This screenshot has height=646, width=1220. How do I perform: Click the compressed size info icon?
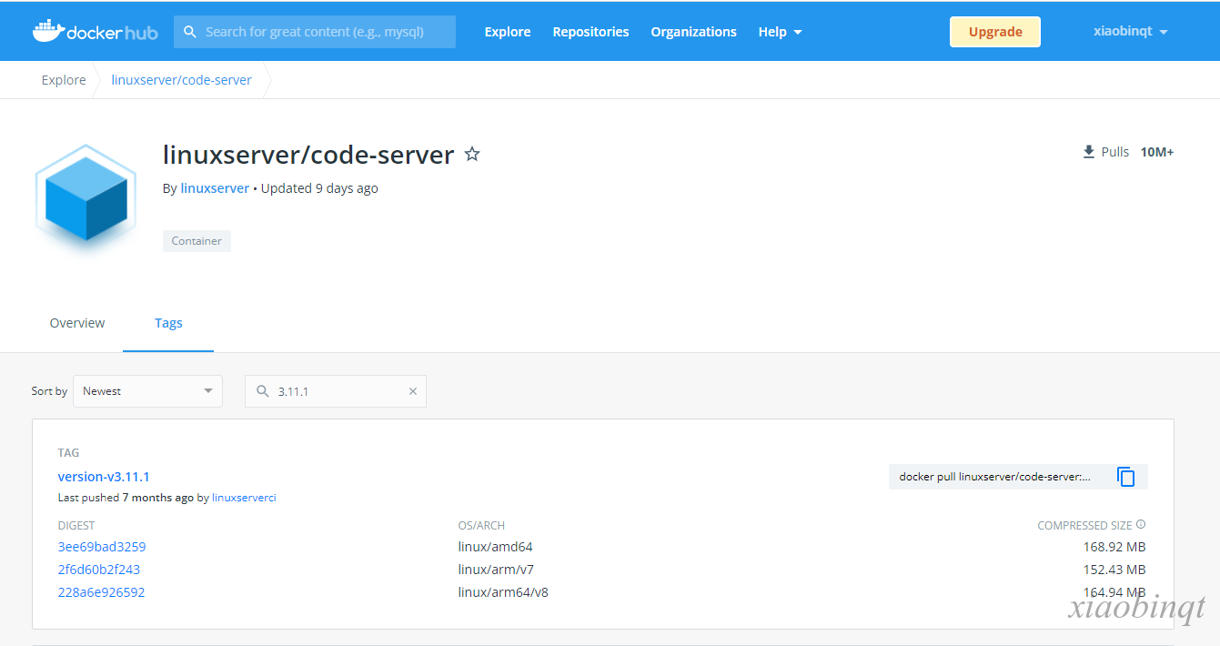click(1141, 525)
